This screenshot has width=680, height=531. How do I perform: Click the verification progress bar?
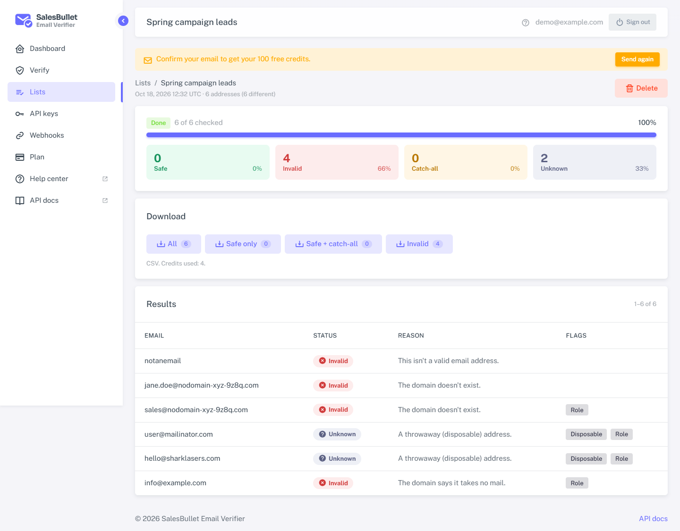pos(401,135)
